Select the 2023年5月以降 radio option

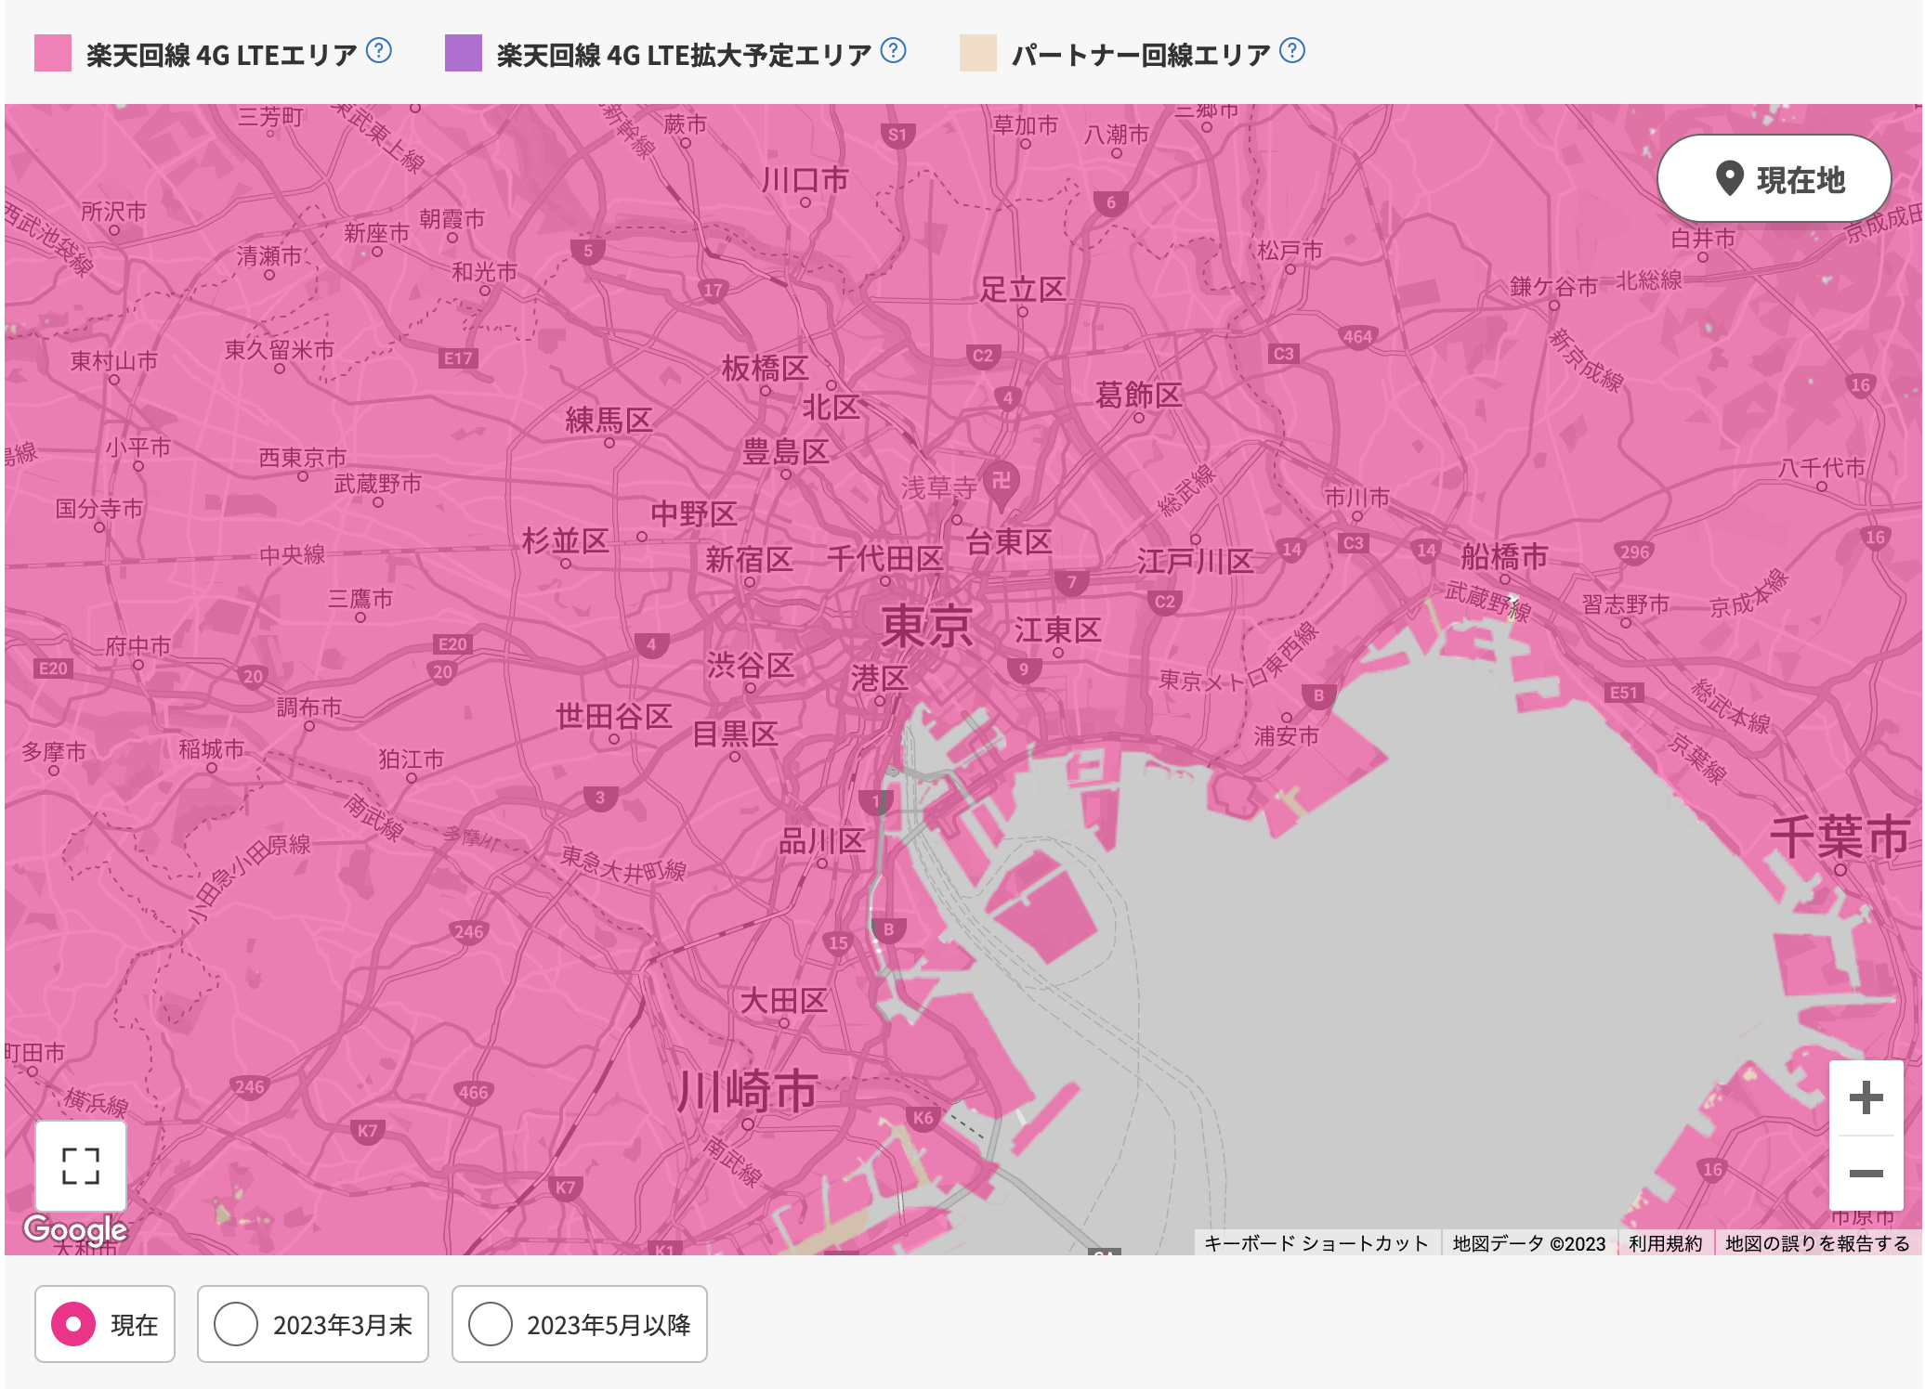580,1324
